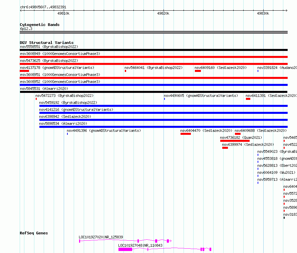The width and height of the screenshot is (297, 253).
Task: Click black bar under nsv5845531
Action: coord(154,92)
